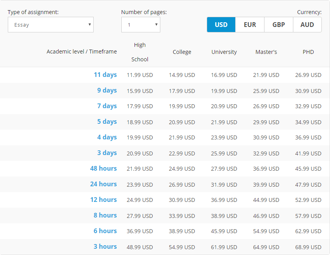Select the 12 hours deadline

tap(103, 200)
